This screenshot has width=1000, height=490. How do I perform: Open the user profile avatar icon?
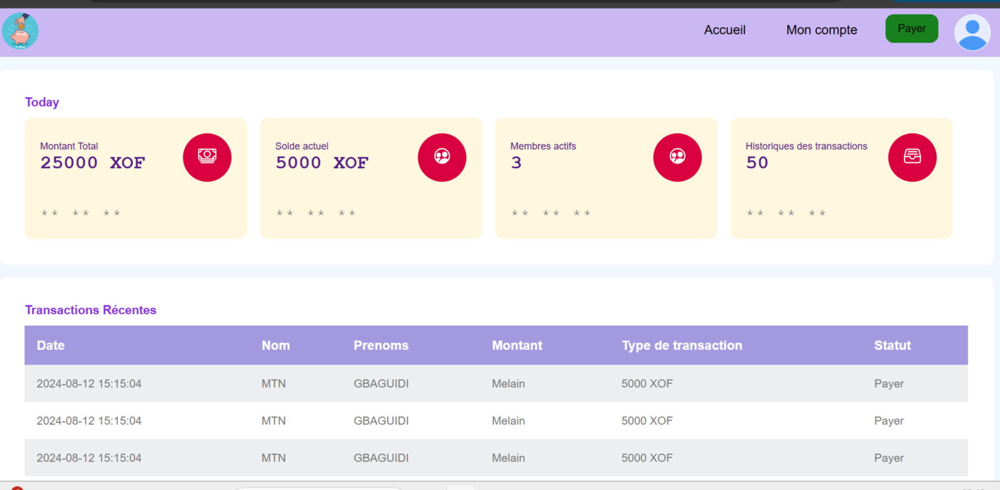972,32
